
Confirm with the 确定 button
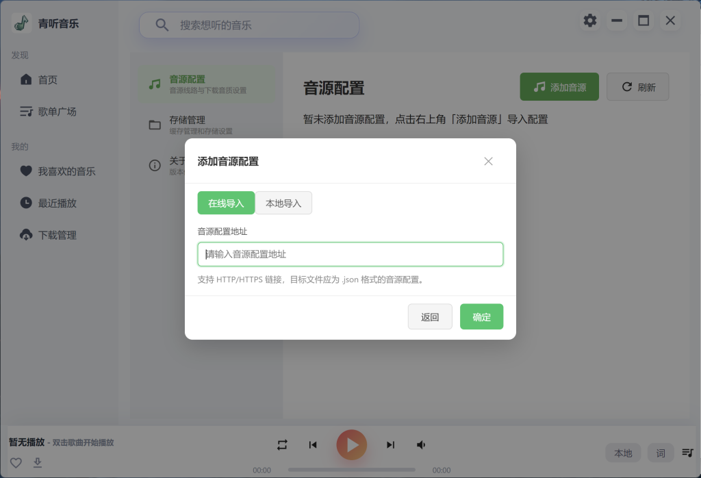coord(481,316)
